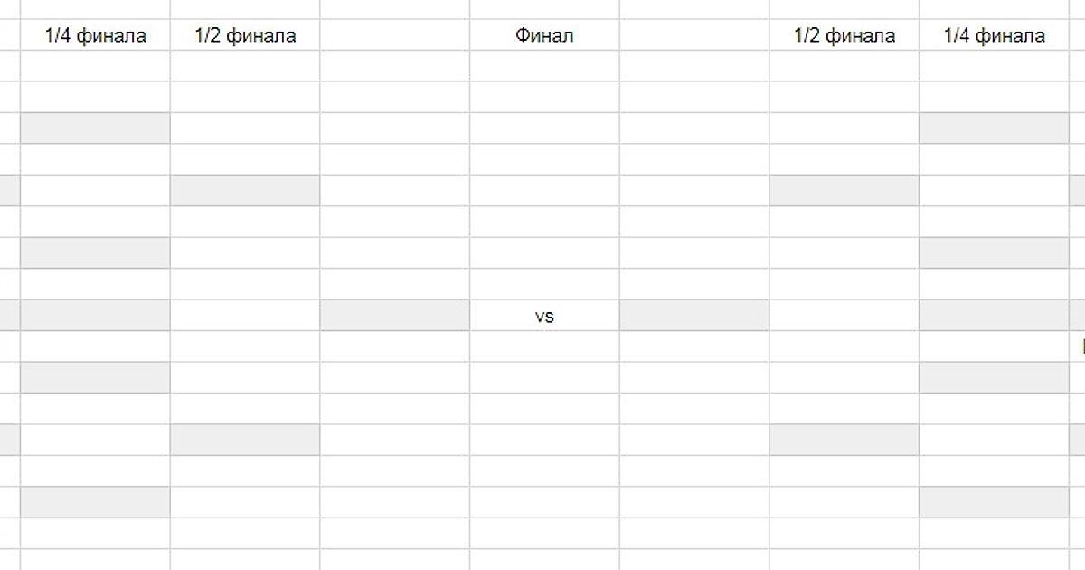The image size is (1085, 570).
Task: Click second shaded cell in left 1/4 финала column
Action: pyautogui.click(x=95, y=253)
